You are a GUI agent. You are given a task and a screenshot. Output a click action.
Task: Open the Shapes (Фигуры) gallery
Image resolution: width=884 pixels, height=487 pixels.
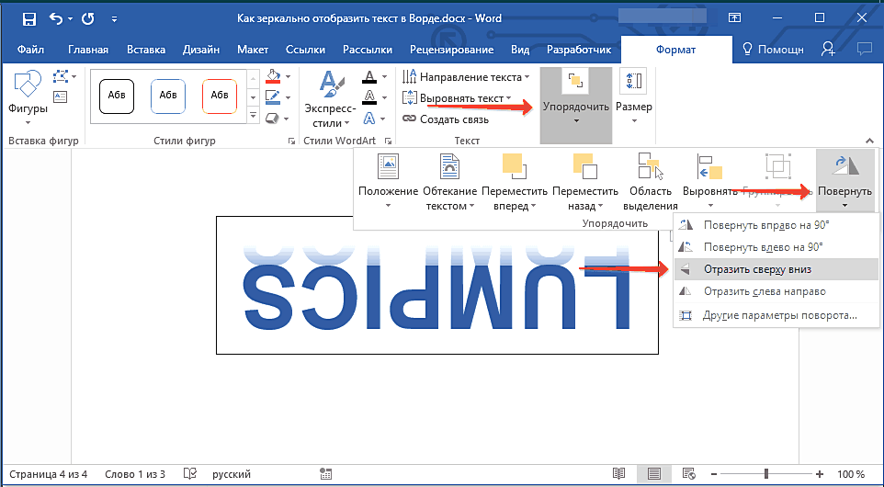[x=28, y=96]
